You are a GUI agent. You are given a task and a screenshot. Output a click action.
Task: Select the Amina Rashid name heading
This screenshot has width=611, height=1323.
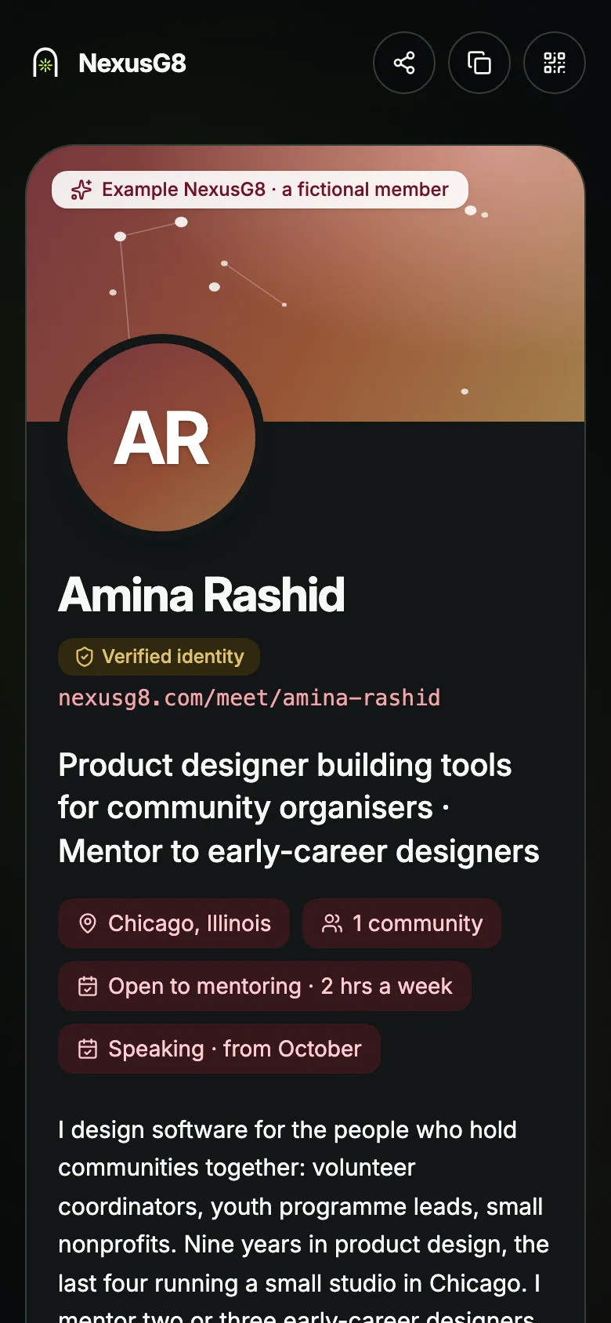[x=201, y=594]
